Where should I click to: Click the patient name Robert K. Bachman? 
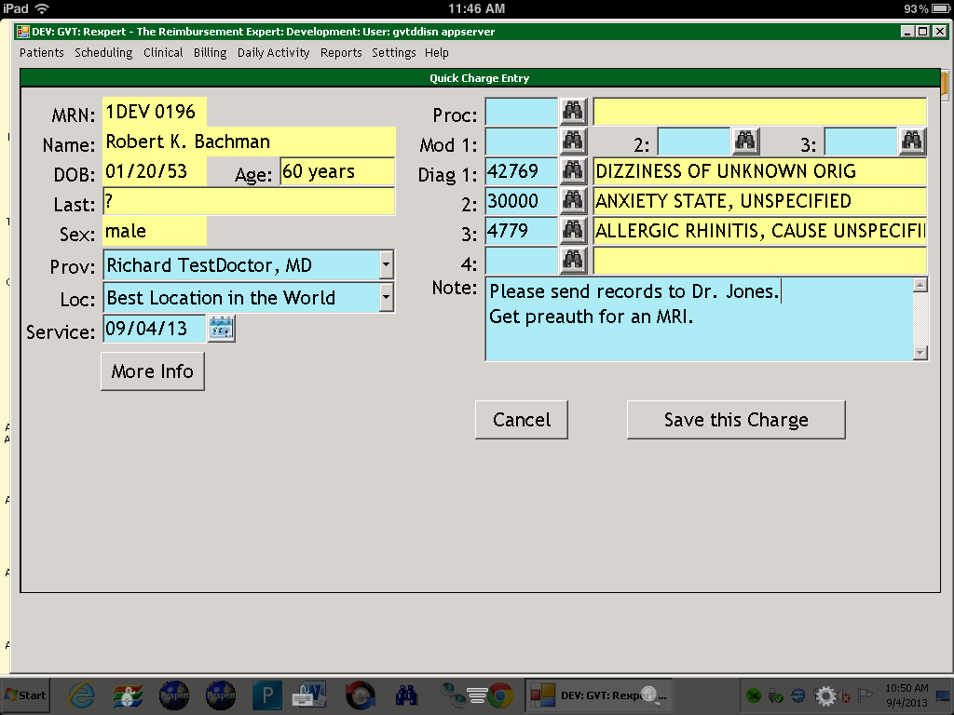click(x=250, y=142)
